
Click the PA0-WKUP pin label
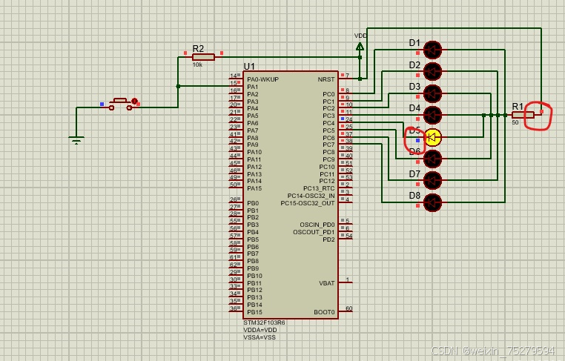click(262, 79)
